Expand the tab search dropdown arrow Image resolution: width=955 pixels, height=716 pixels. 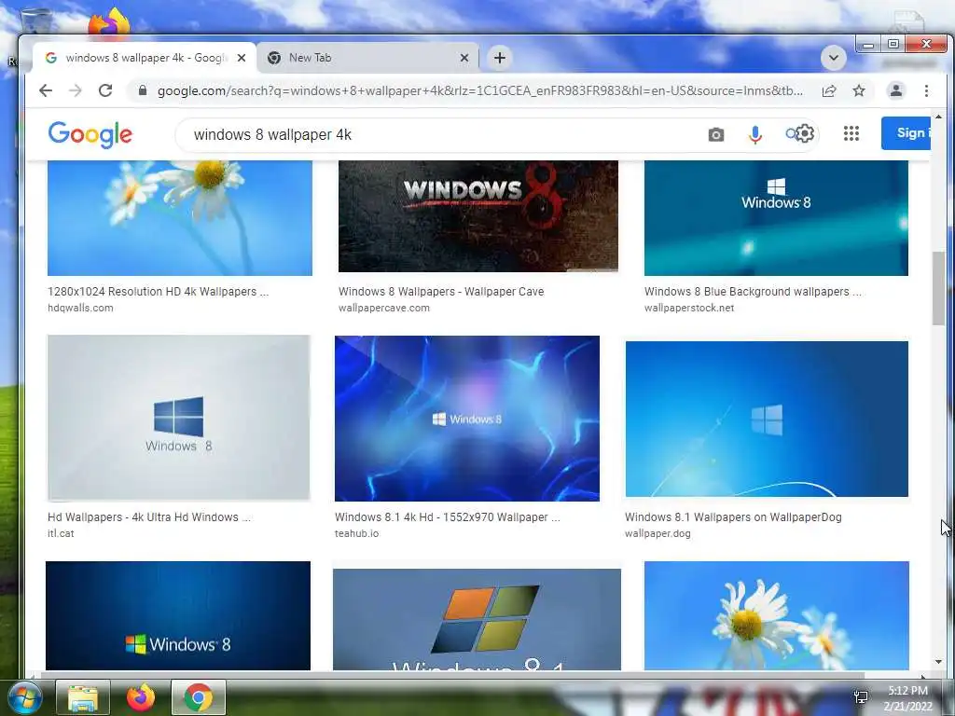click(833, 58)
